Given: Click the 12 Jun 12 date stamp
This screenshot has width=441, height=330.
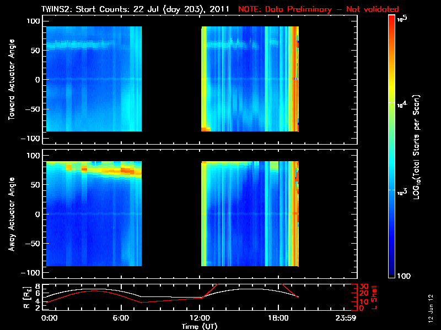Looking at the screenshot, I should point(431,309).
